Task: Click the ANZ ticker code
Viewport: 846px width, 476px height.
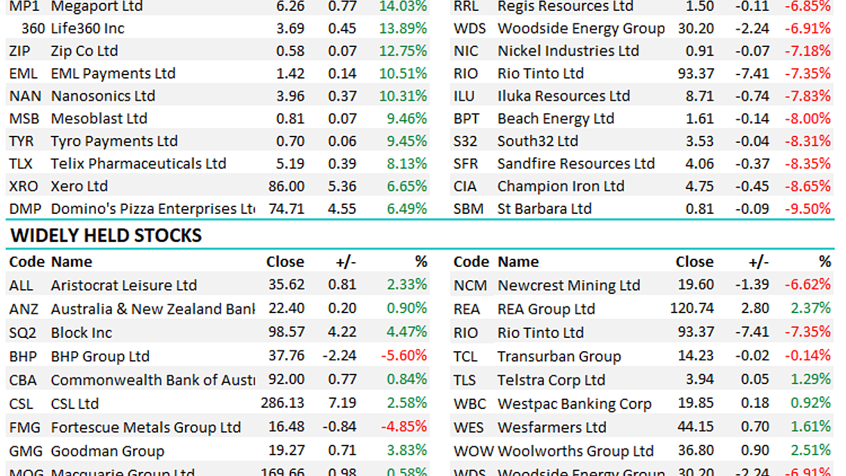Action: (x=24, y=309)
